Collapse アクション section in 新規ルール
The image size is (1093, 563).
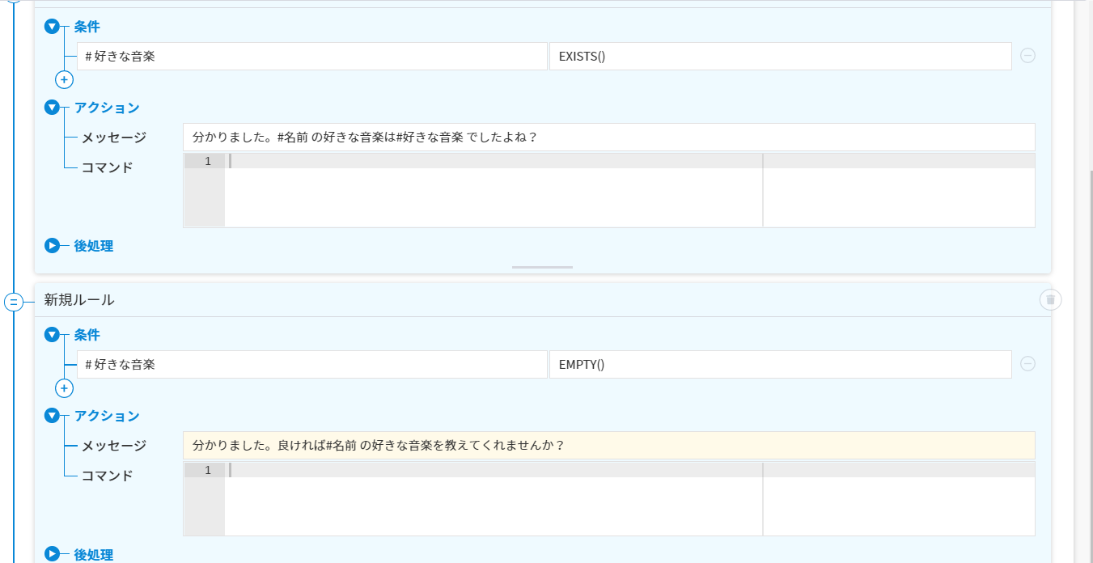point(53,416)
